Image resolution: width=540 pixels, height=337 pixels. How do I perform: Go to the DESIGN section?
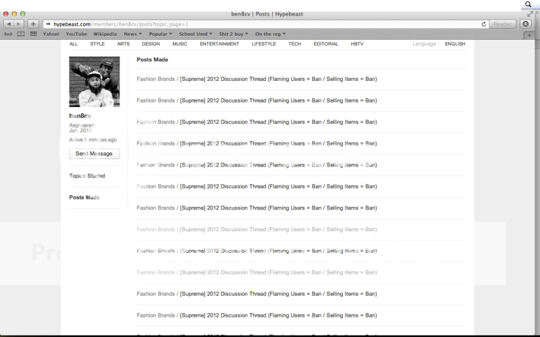click(151, 44)
